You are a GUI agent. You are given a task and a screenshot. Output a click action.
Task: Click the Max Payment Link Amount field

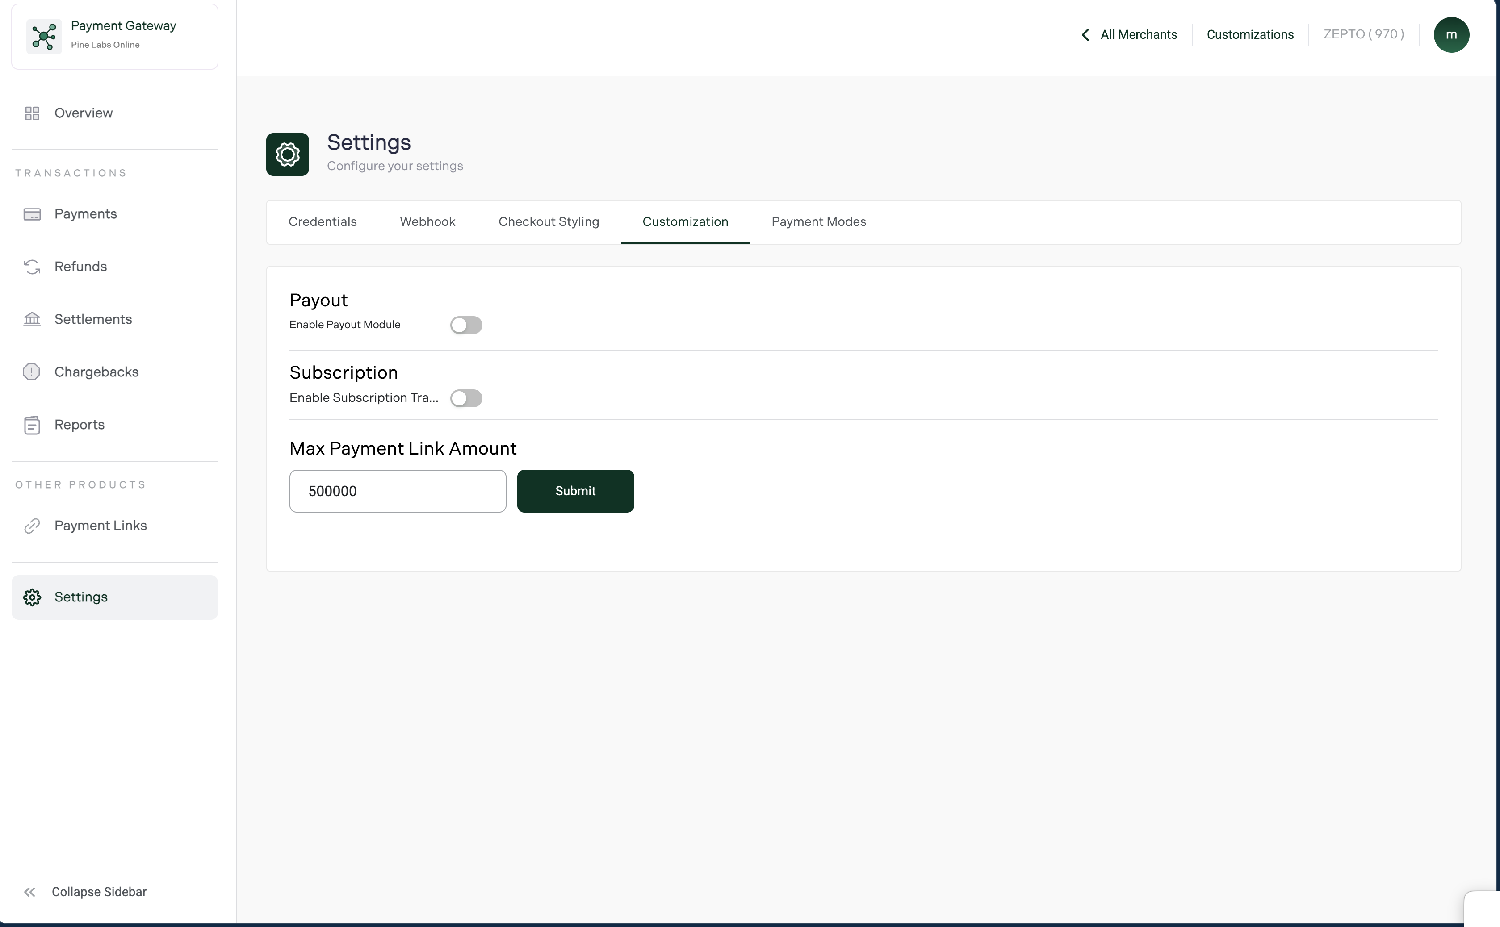click(398, 491)
